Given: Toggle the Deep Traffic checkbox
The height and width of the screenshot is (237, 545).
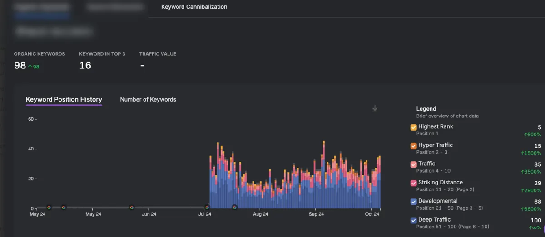Looking at the screenshot, I should coord(413,220).
